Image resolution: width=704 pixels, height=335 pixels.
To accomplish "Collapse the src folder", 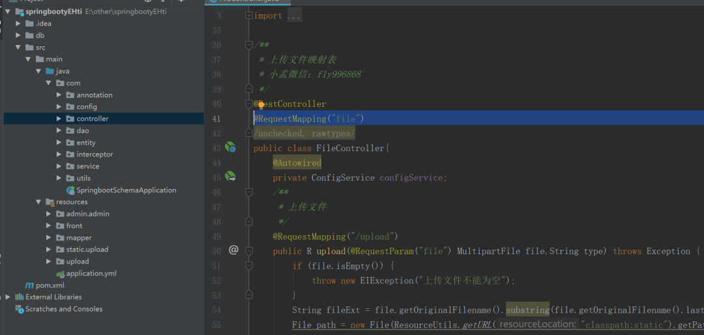I will pos(18,47).
